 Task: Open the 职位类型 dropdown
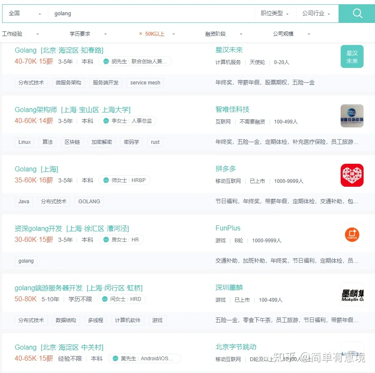click(x=275, y=14)
